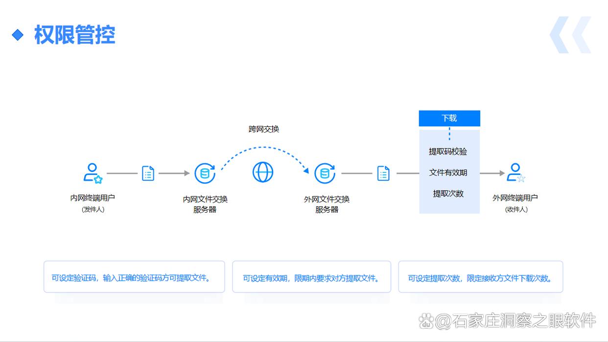Select the 提取码校验 item
The height and width of the screenshot is (342, 608).
click(448, 151)
